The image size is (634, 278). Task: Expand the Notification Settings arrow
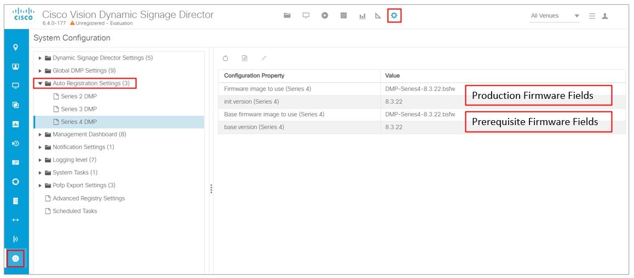(40, 147)
